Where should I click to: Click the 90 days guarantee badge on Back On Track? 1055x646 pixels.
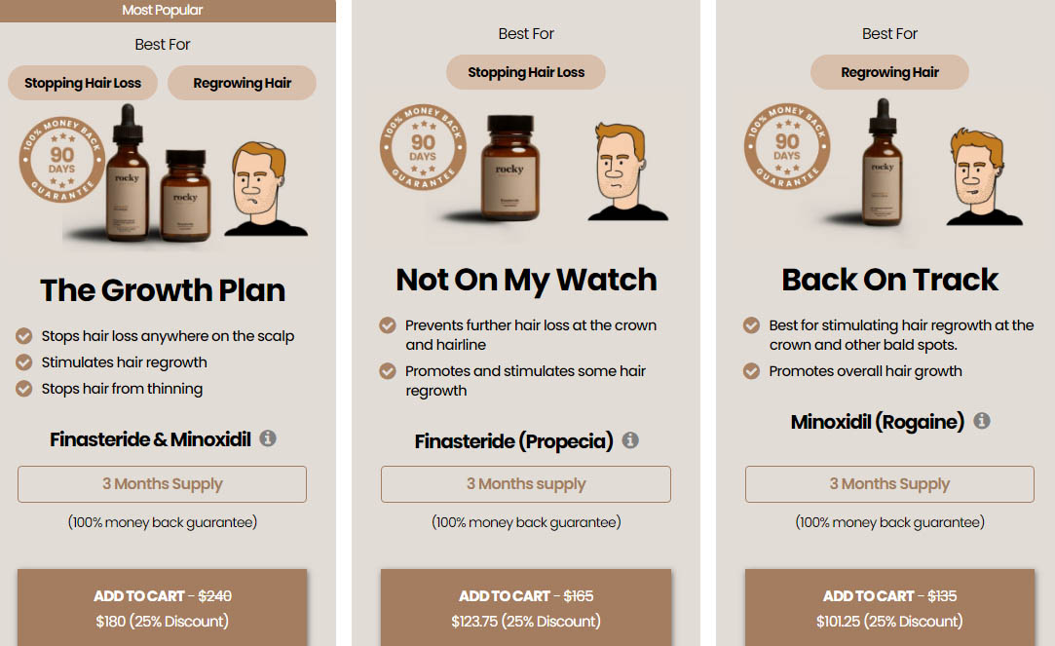coord(787,146)
